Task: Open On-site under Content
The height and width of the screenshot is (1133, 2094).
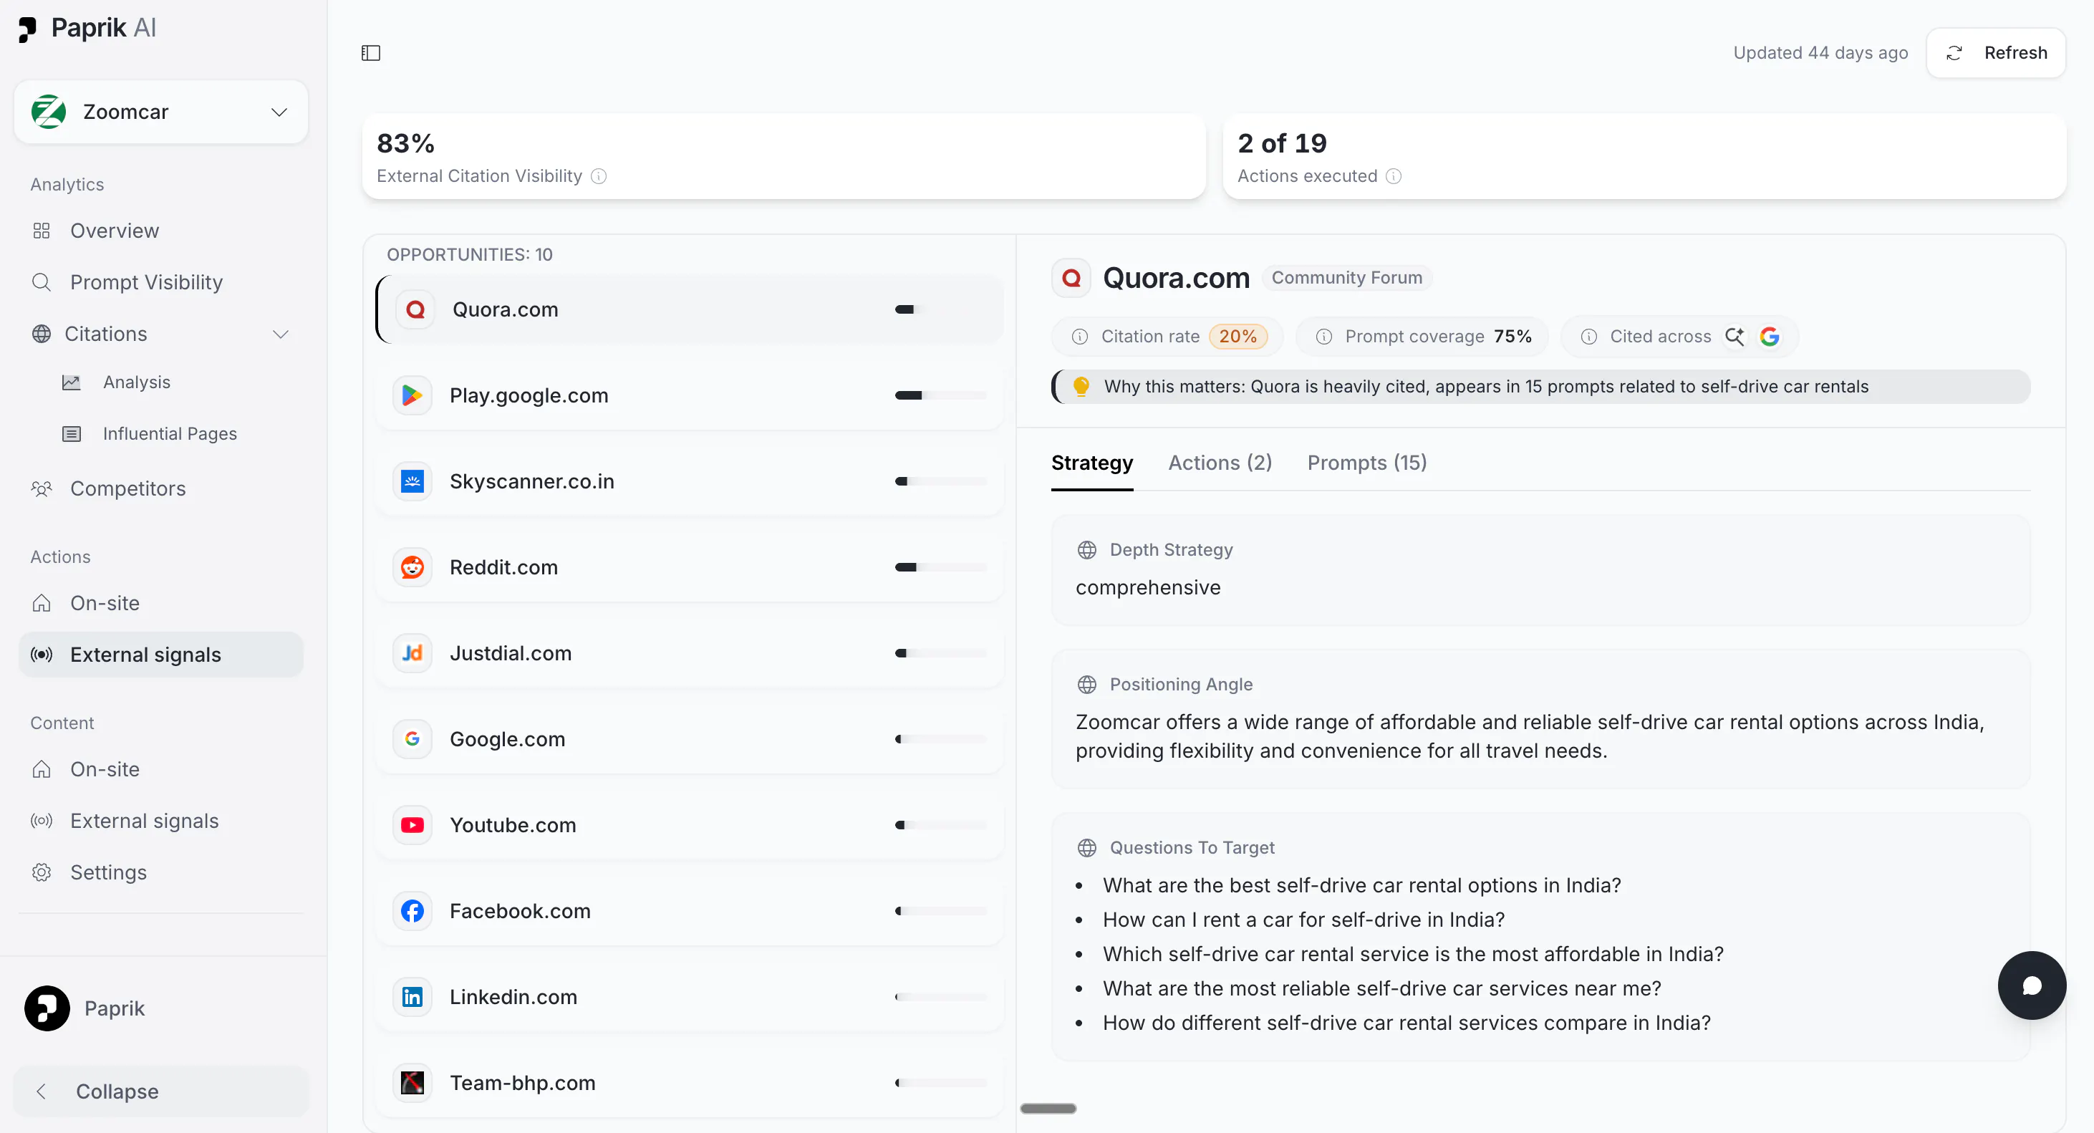Action: 161,770
